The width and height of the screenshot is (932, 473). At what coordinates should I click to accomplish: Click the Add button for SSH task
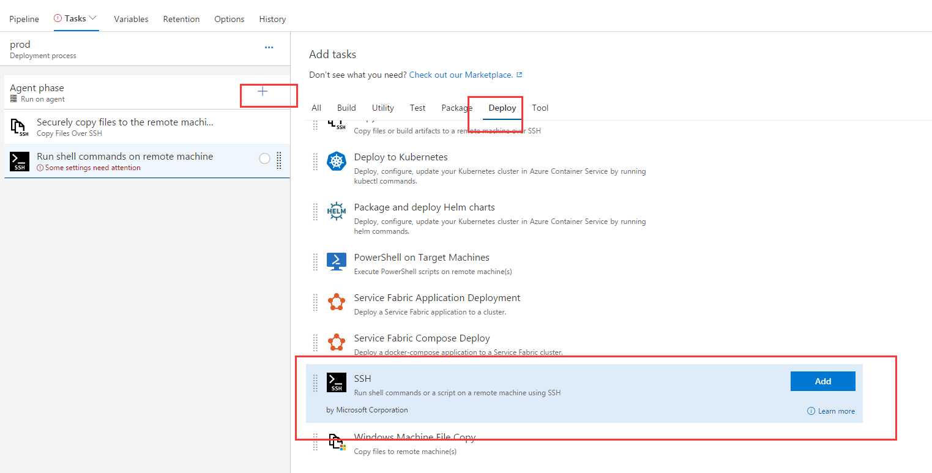point(823,381)
